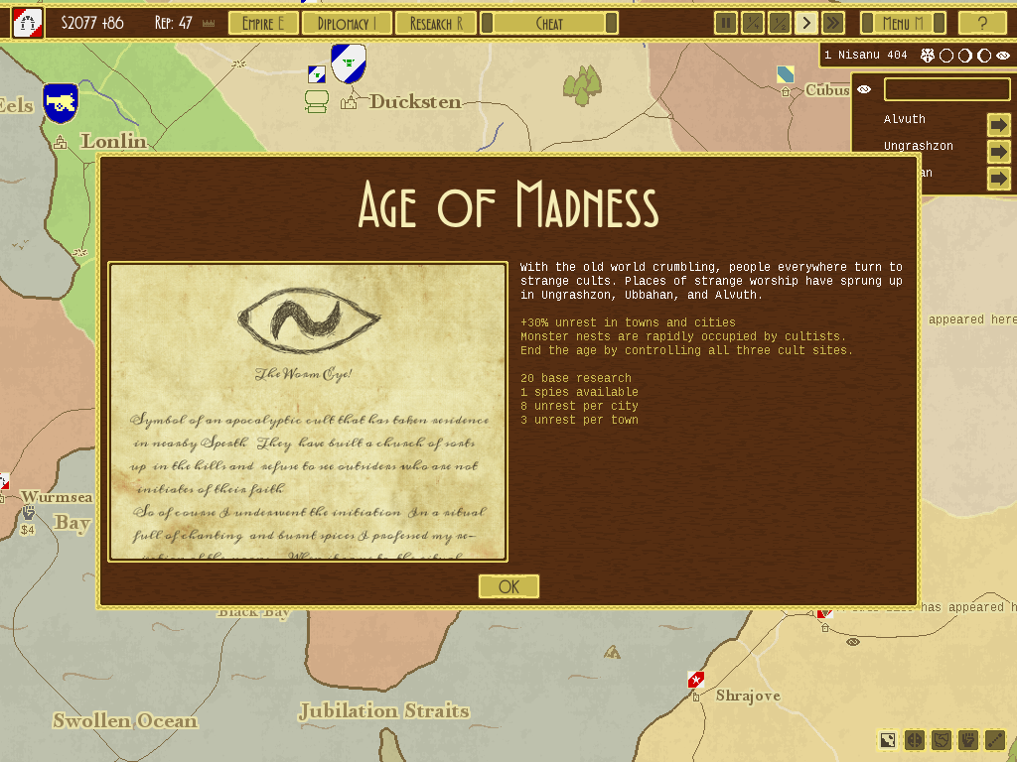Viewport: 1017px width, 762px height.
Task: Select the terrain map mode icon
Action: pos(888,740)
